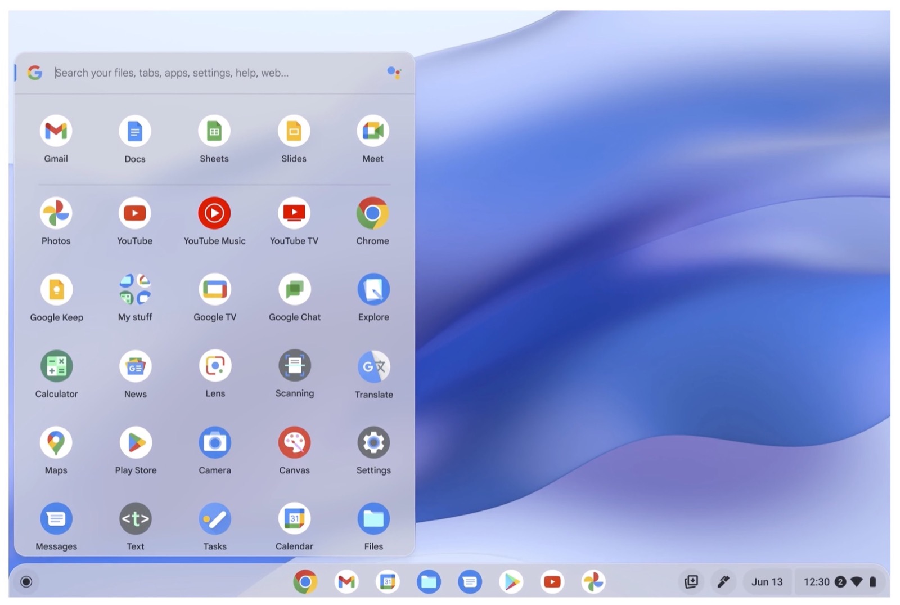Open the Settings app

click(x=373, y=443)
